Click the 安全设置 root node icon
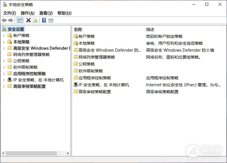Image resolution: width=227 pixels, height=163 pixels. click(x=4, y=29)
